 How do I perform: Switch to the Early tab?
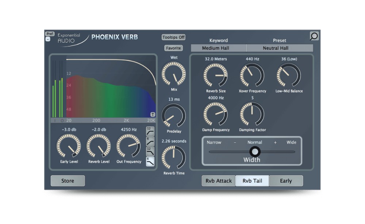[286, 181]
